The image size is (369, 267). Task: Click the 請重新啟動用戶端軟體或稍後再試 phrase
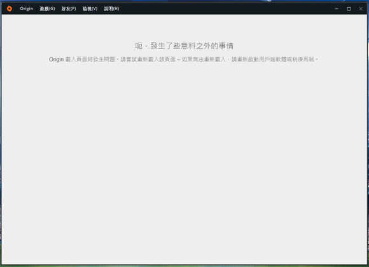tap(273, 59)
